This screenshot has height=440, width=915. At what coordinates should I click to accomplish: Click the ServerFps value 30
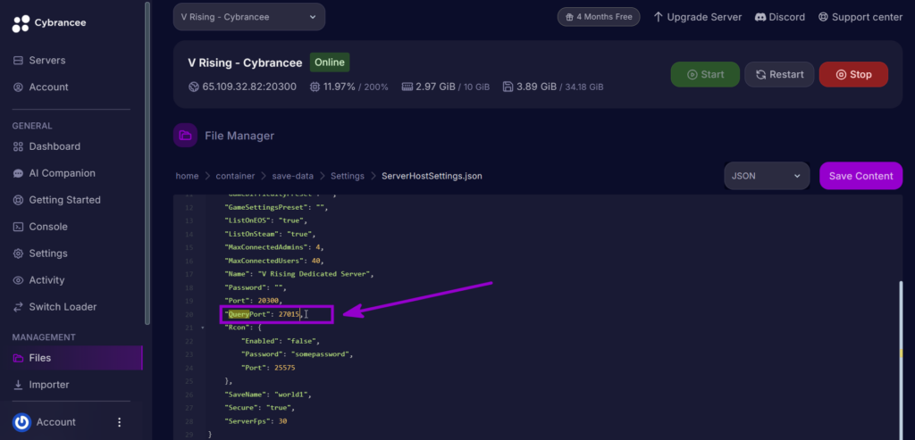click(282, 421)
